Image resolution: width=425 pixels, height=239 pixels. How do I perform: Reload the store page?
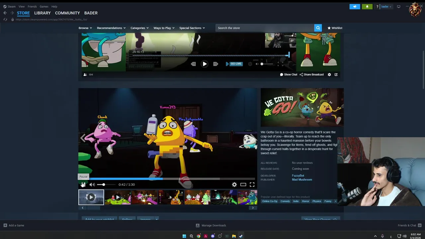[5, 19]
